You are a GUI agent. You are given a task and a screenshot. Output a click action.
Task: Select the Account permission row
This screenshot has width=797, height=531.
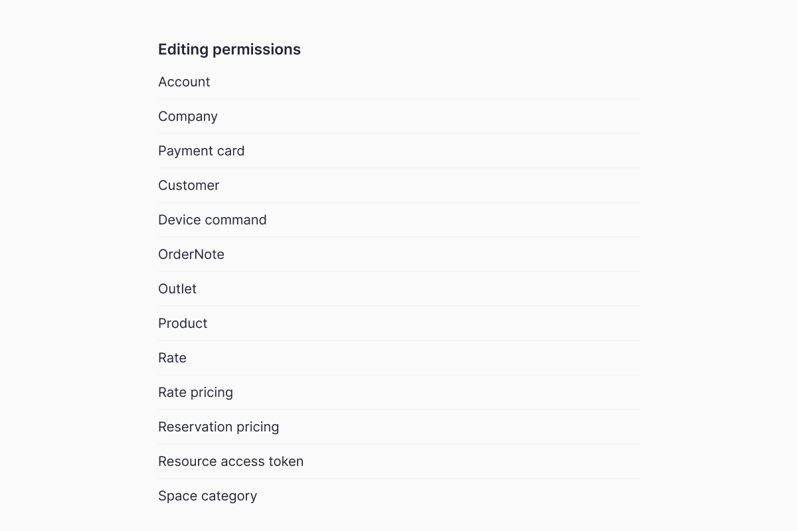pos(398,82)
